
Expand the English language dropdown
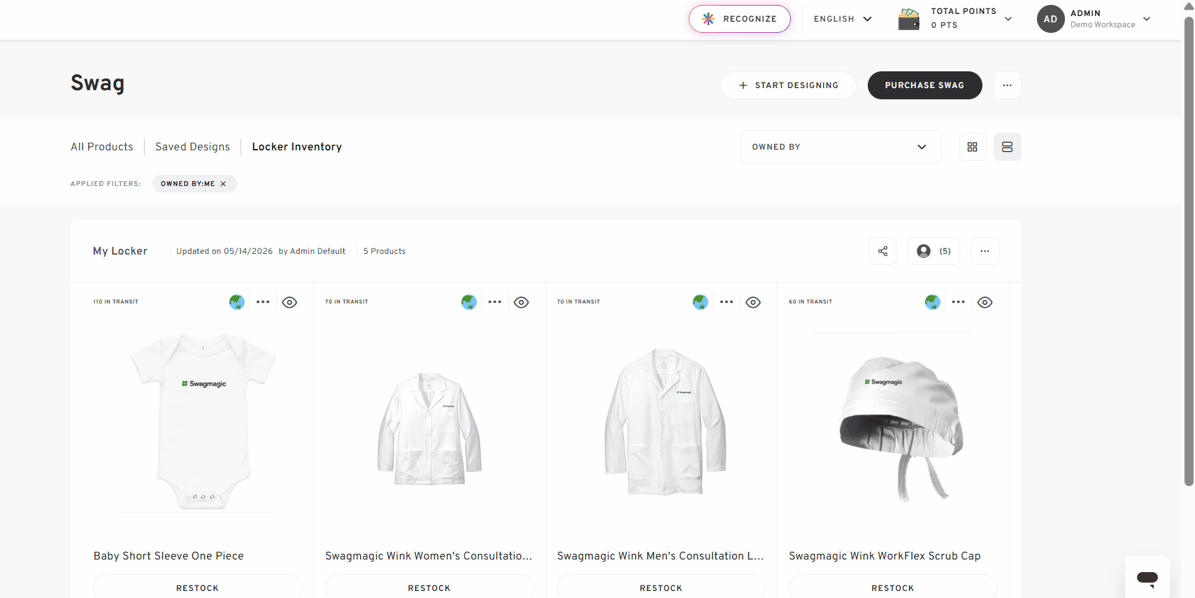pos(843,19)
